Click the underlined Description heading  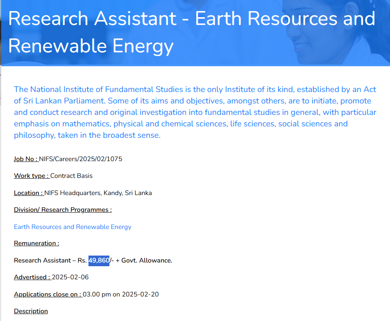[31, 311]
